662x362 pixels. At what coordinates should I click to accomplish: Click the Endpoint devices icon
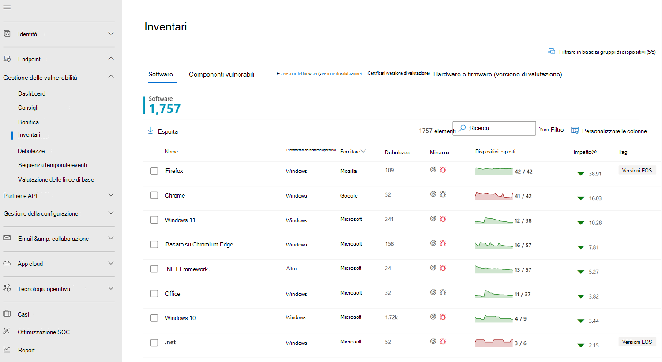tap(7, 59)
